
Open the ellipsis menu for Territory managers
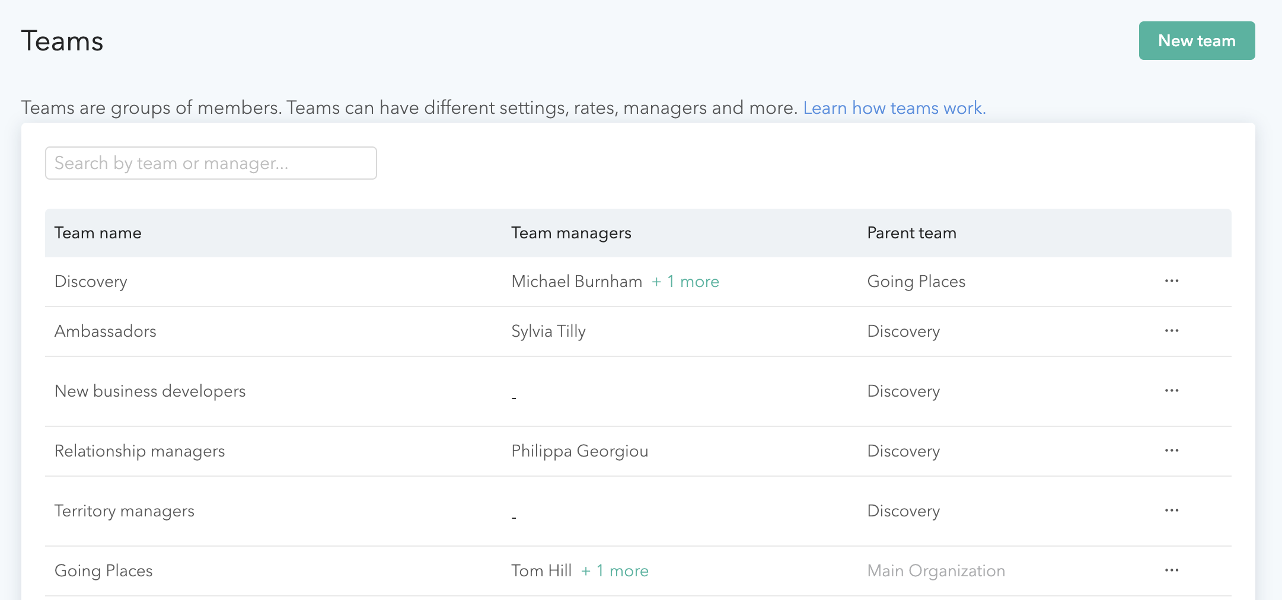[x=1171, y=510]
